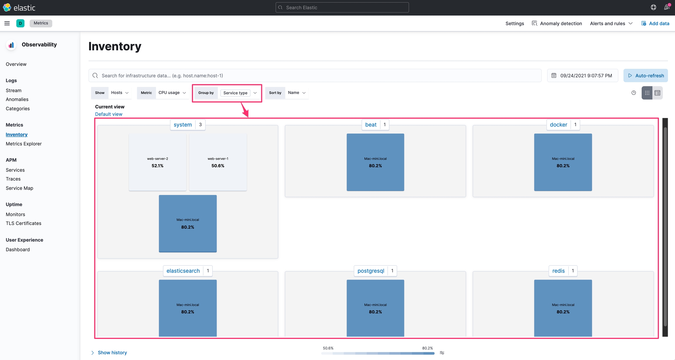675x360 pixels.
Task: Select the web-server-1 host tile
Action: [x=218, y=162]
